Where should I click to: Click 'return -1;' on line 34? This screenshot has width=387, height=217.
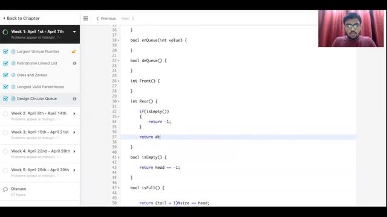point(160,122)
